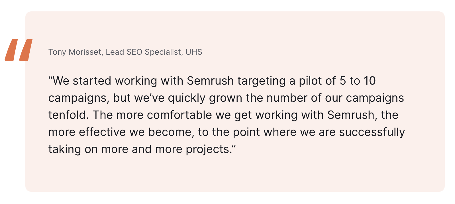Click the word "quickly" in the testimonial
455x204 pixels.
187,98
